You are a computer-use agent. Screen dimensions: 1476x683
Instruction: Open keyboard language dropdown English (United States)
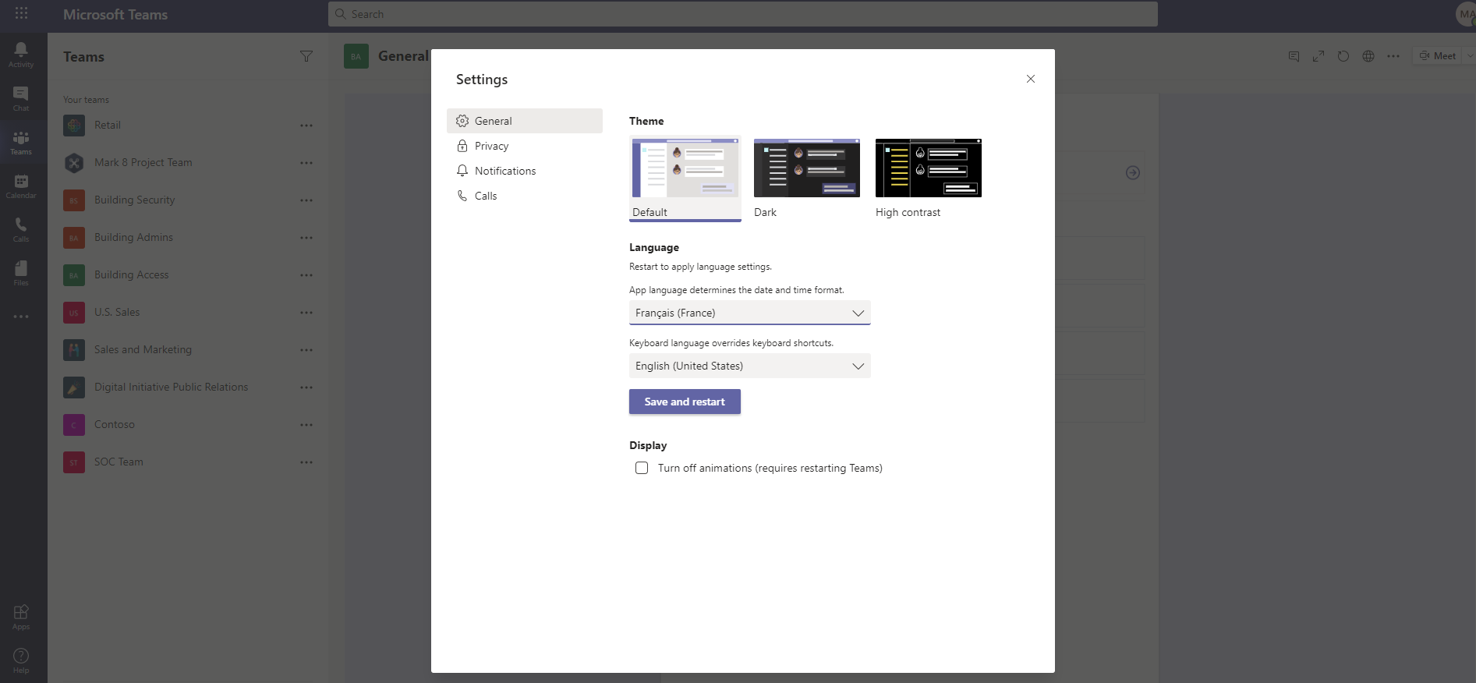point(750,366)
